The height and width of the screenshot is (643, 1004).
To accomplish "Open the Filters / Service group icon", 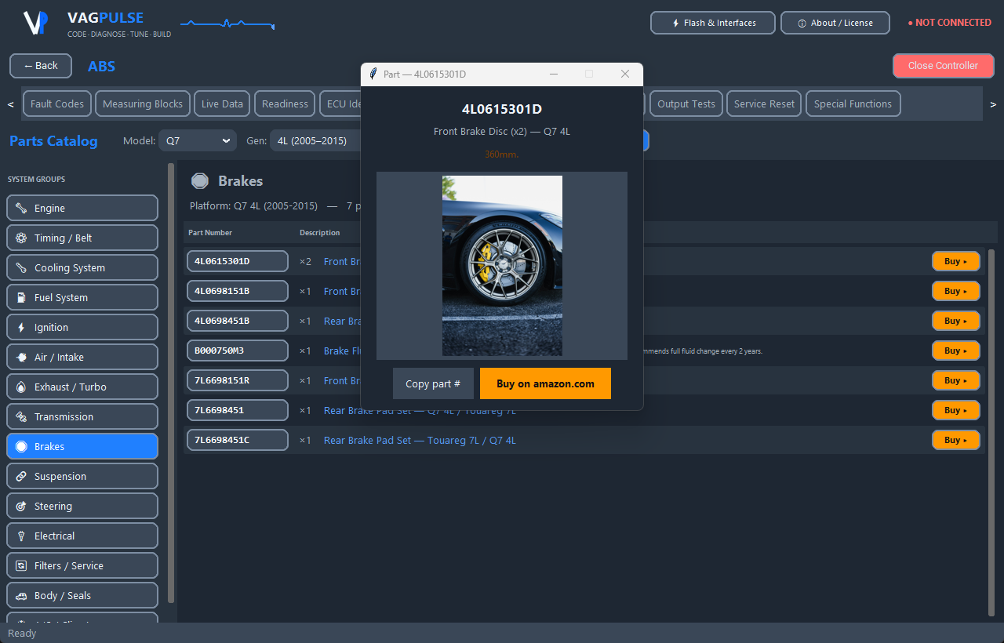I will pos(21,566).
